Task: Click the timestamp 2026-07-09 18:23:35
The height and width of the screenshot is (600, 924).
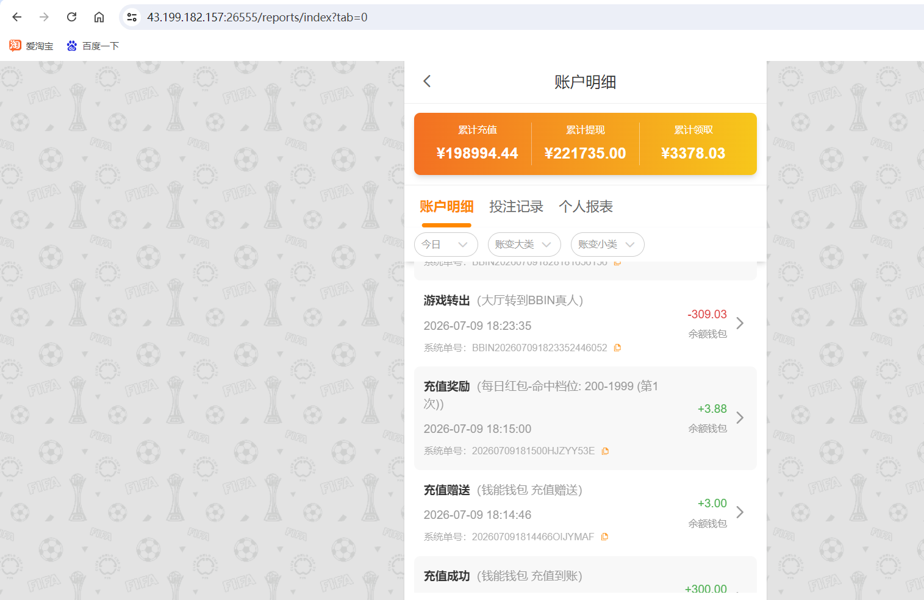Action: [x=478, y=326]
